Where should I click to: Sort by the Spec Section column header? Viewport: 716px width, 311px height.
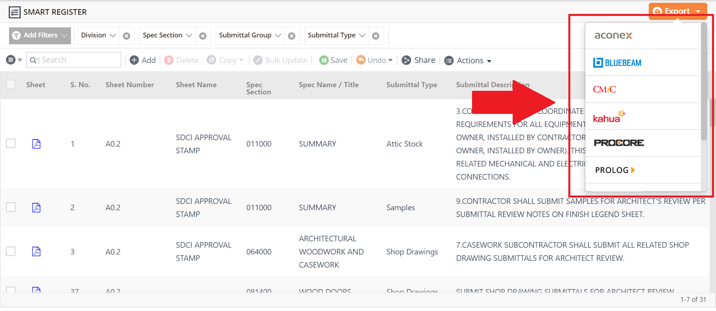[x=259, y=88]
